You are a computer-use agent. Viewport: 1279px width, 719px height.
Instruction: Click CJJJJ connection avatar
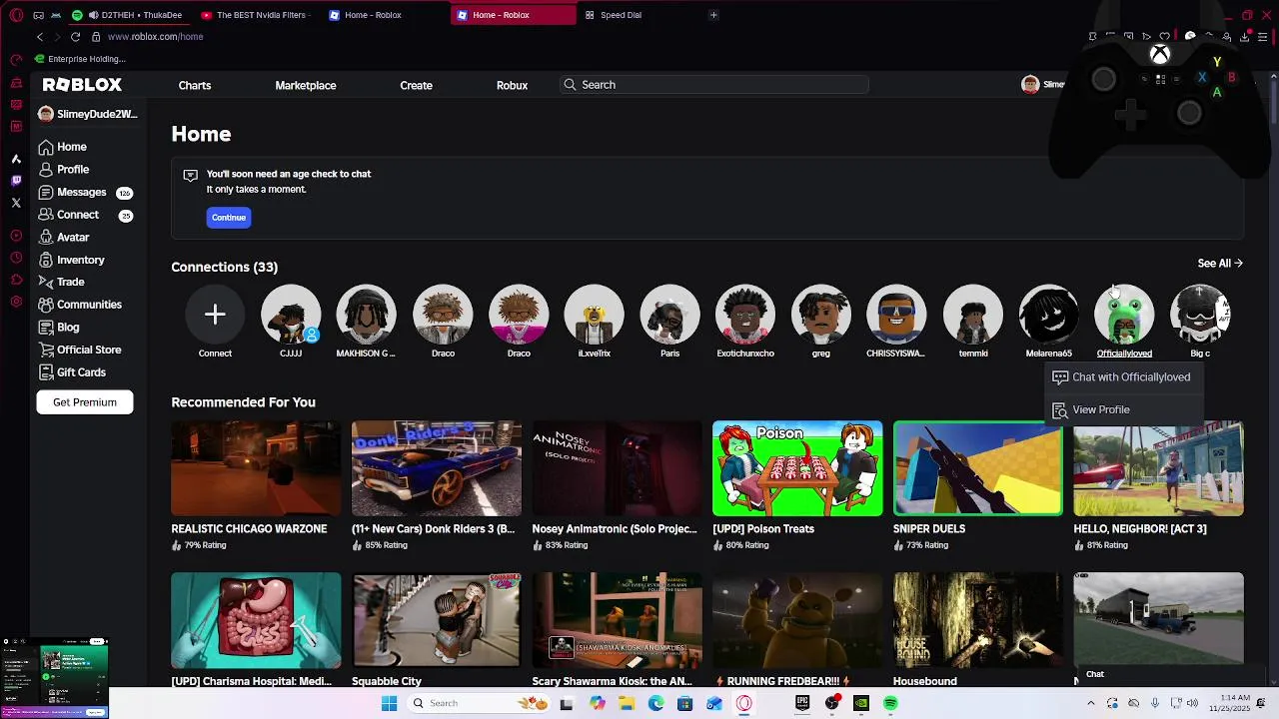291,315
